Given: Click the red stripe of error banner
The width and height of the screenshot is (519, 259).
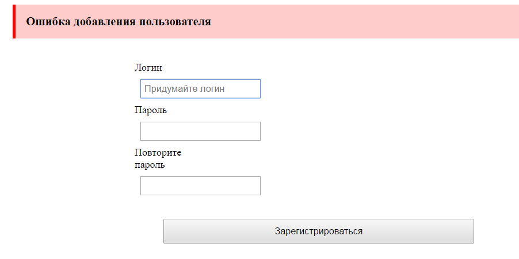Looking at the screenshot, I should (x=14, y=21).
